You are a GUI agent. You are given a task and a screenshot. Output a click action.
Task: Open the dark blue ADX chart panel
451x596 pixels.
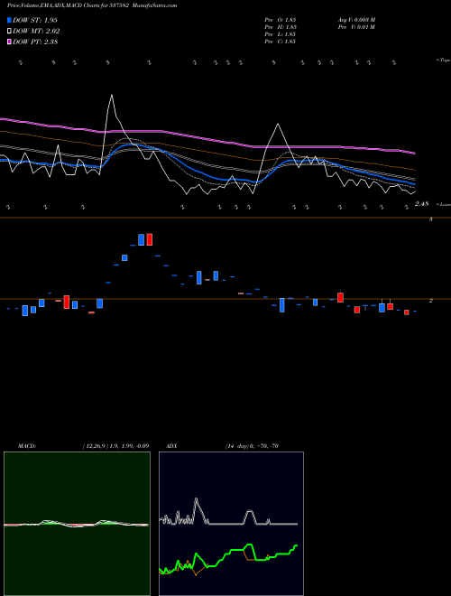231,524
